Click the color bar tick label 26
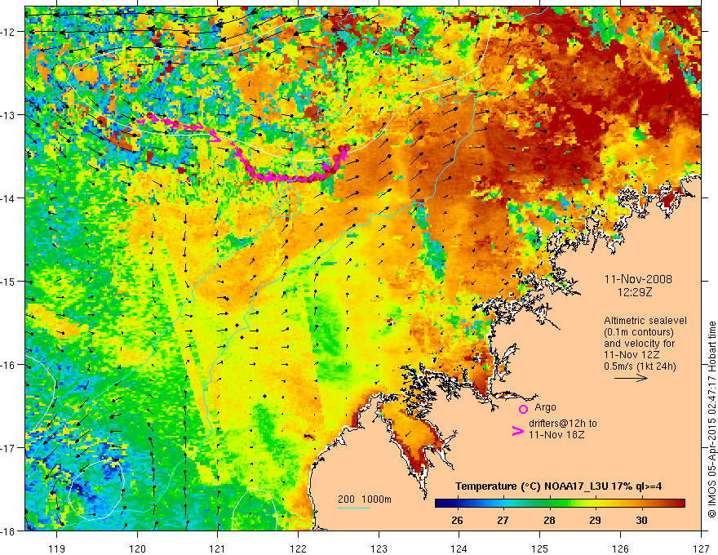The height and width of the screenshot is (555, 718). coord(457,520)
